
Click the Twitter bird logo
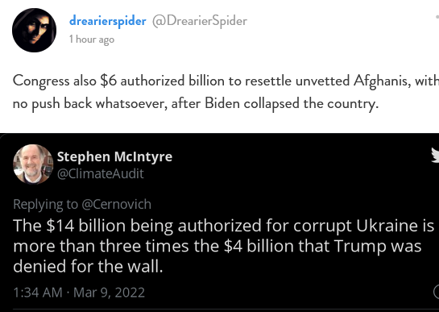coord(435,156)
